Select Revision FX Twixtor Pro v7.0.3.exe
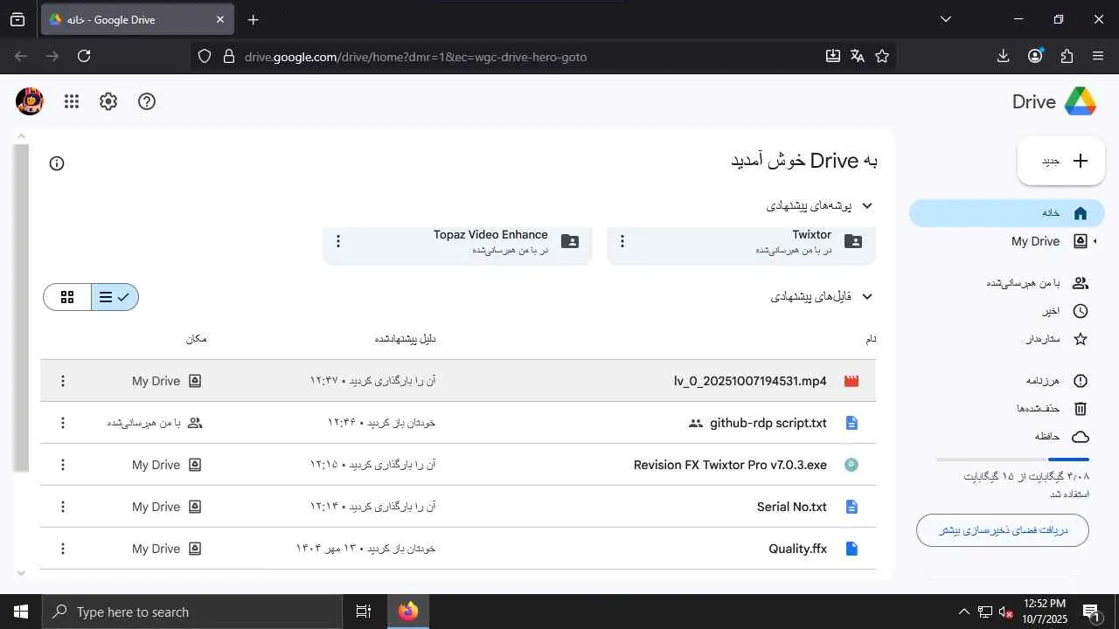This screenshot has width=1119, height=629. (730, 465)
